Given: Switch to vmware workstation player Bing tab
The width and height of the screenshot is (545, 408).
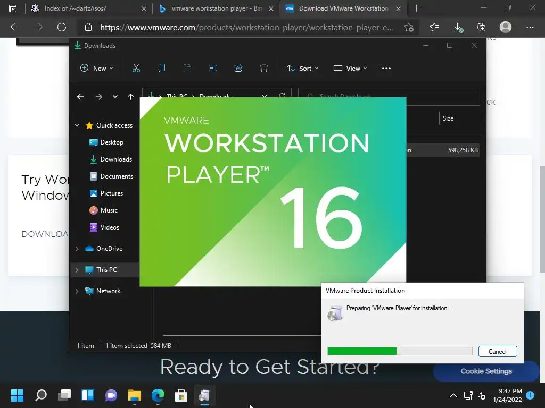Looking at the screenshot, I should pyautogui.click(x=216, y=8).
